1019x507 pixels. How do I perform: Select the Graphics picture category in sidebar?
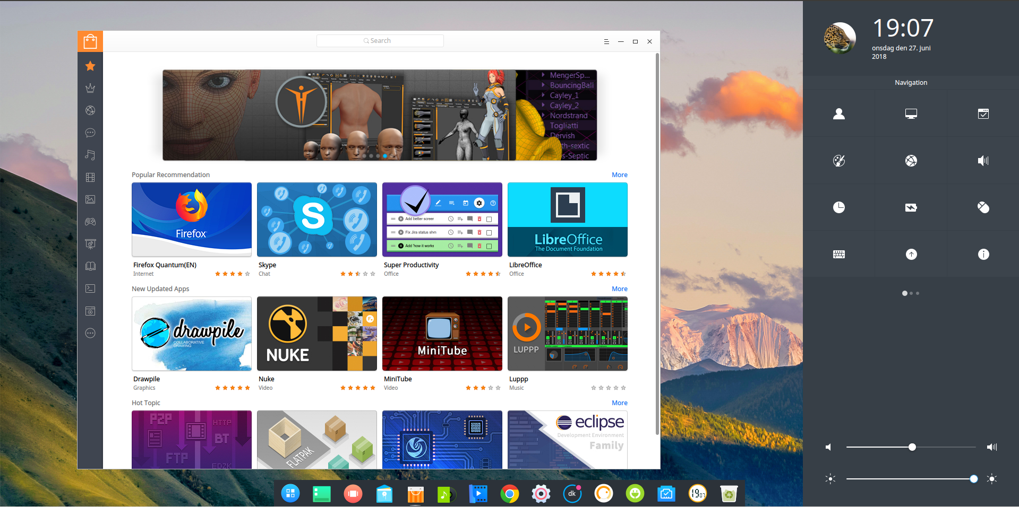[x=90, y=199]
